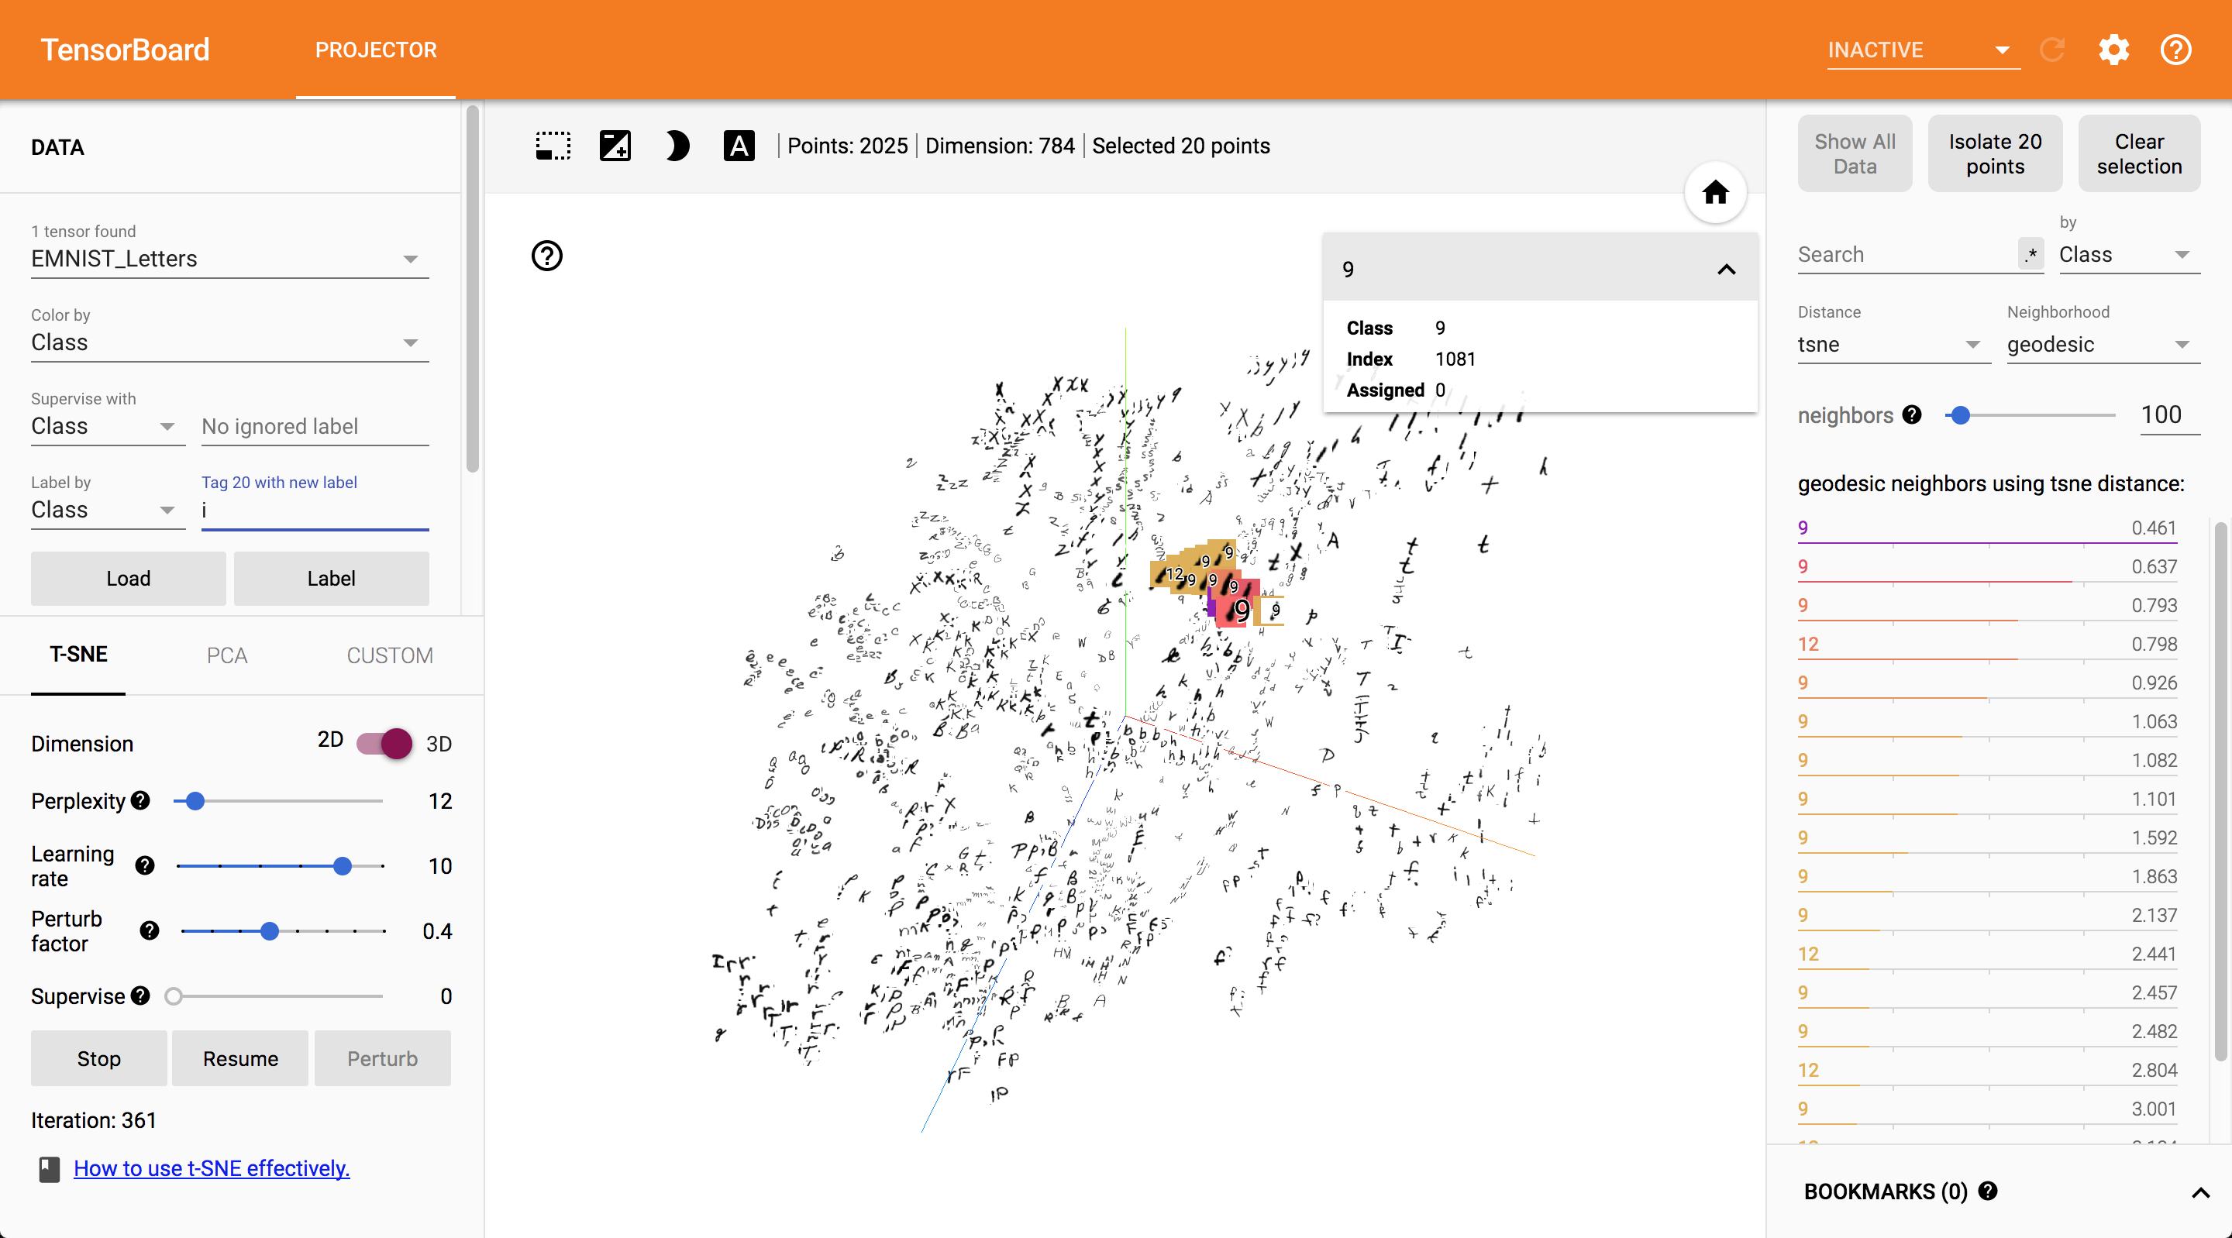2232x1238 pixels.
Task: Toggle 3D labels mode icon
Action: (739, 146)
